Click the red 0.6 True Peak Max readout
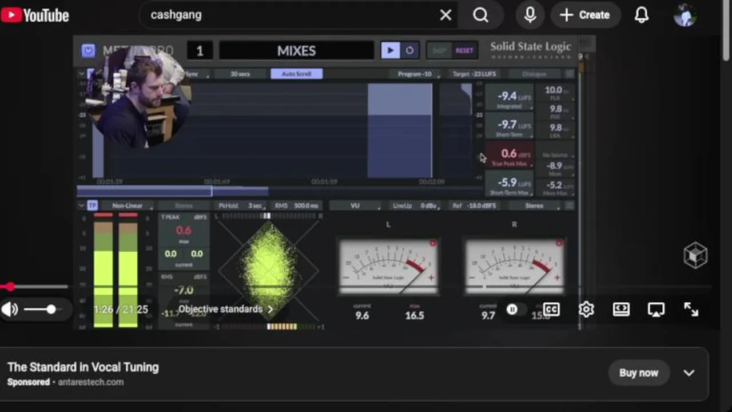Screen dimensions: 732x412 [x=509, y=156]
